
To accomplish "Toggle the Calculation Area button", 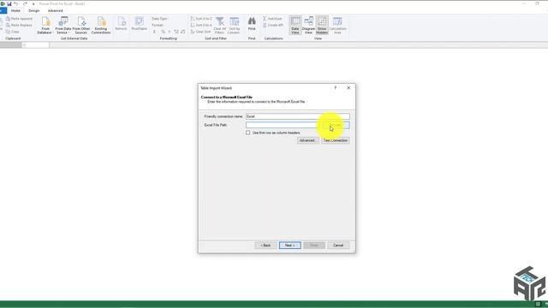I will pyautogui.click(x=337, y=25).
